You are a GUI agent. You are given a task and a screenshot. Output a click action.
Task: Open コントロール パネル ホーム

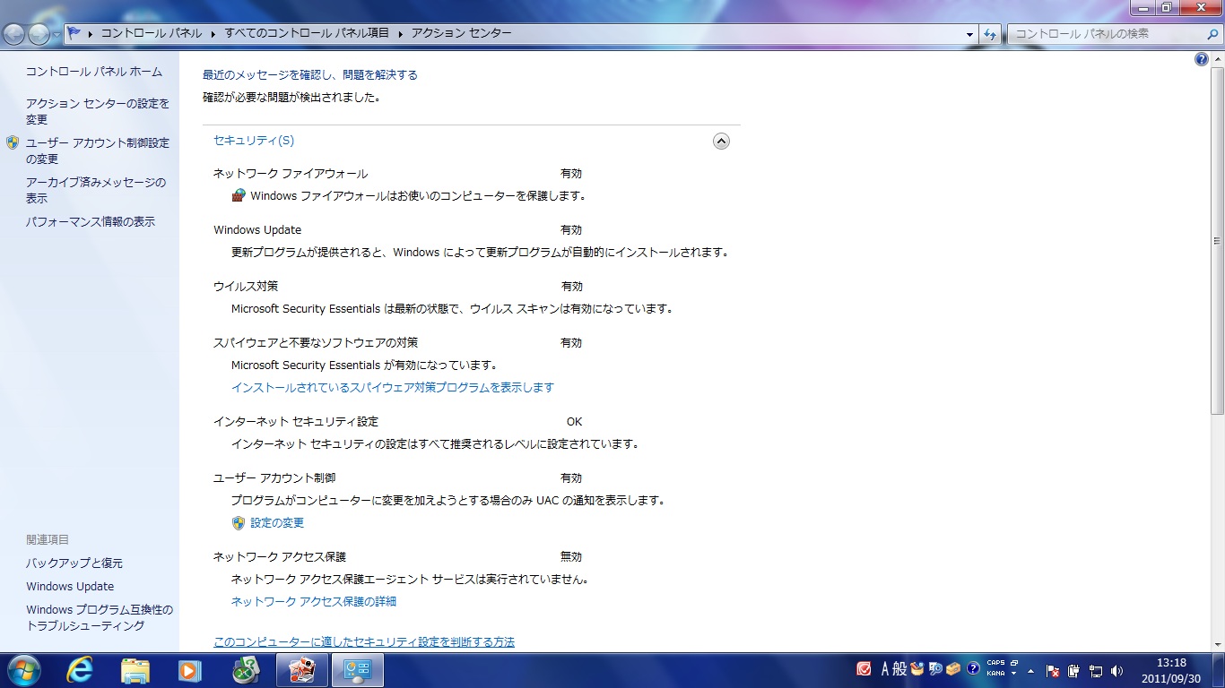94,72
